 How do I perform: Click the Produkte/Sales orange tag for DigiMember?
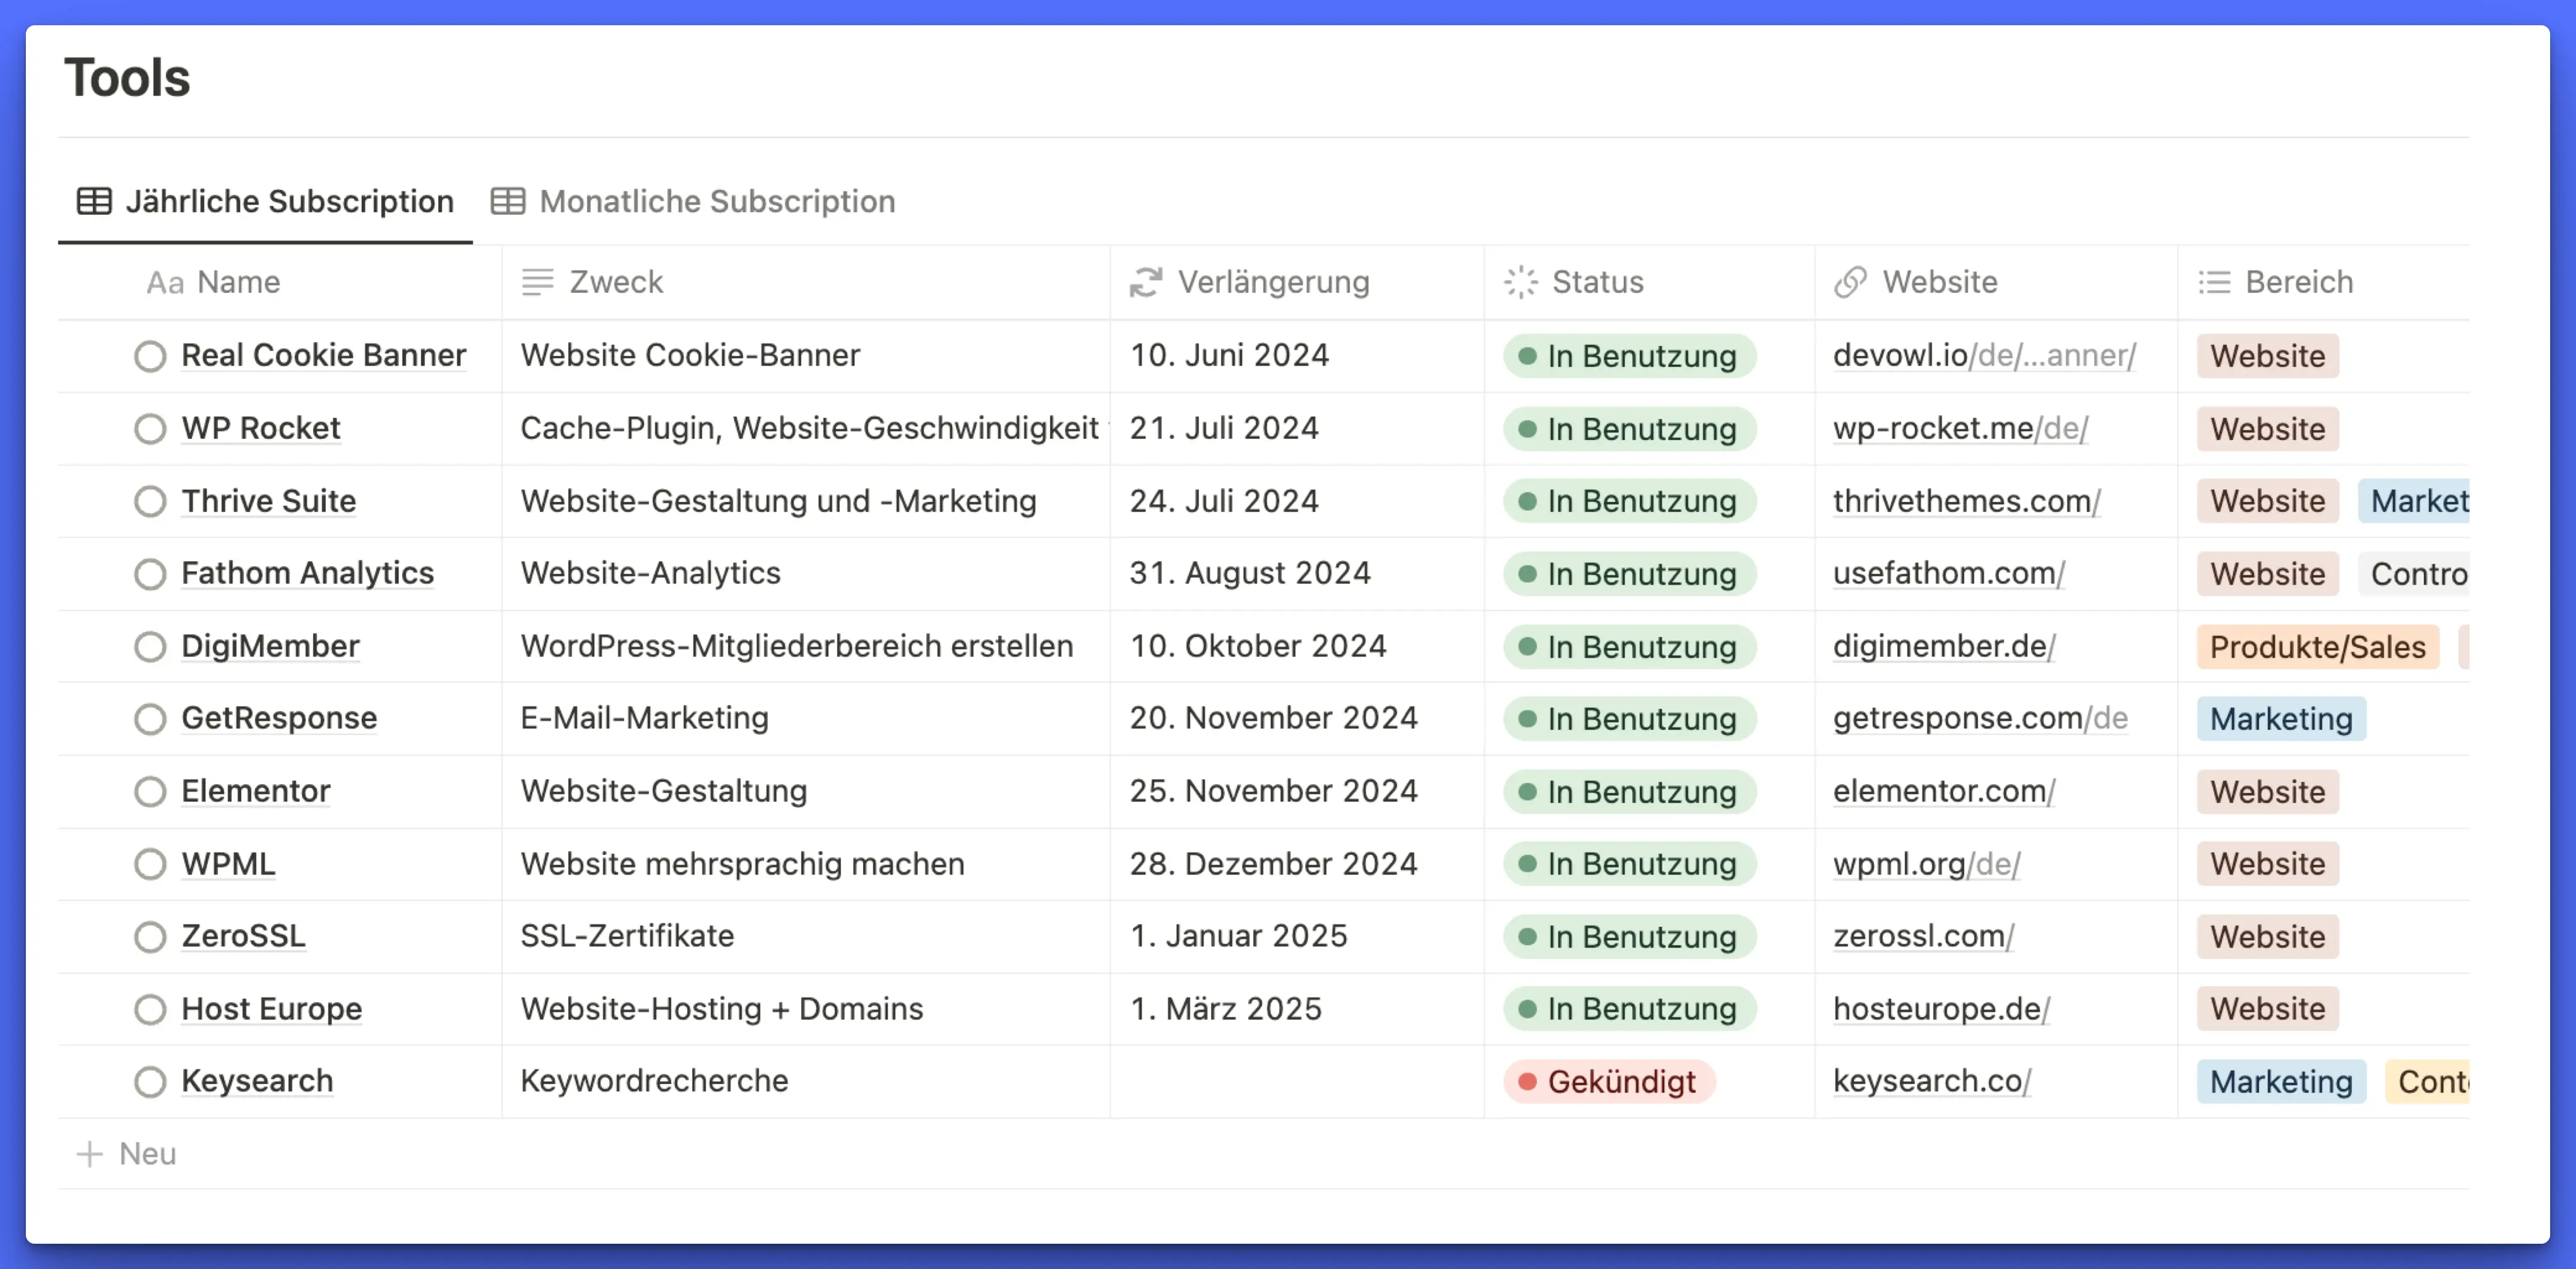[2317, 647]
